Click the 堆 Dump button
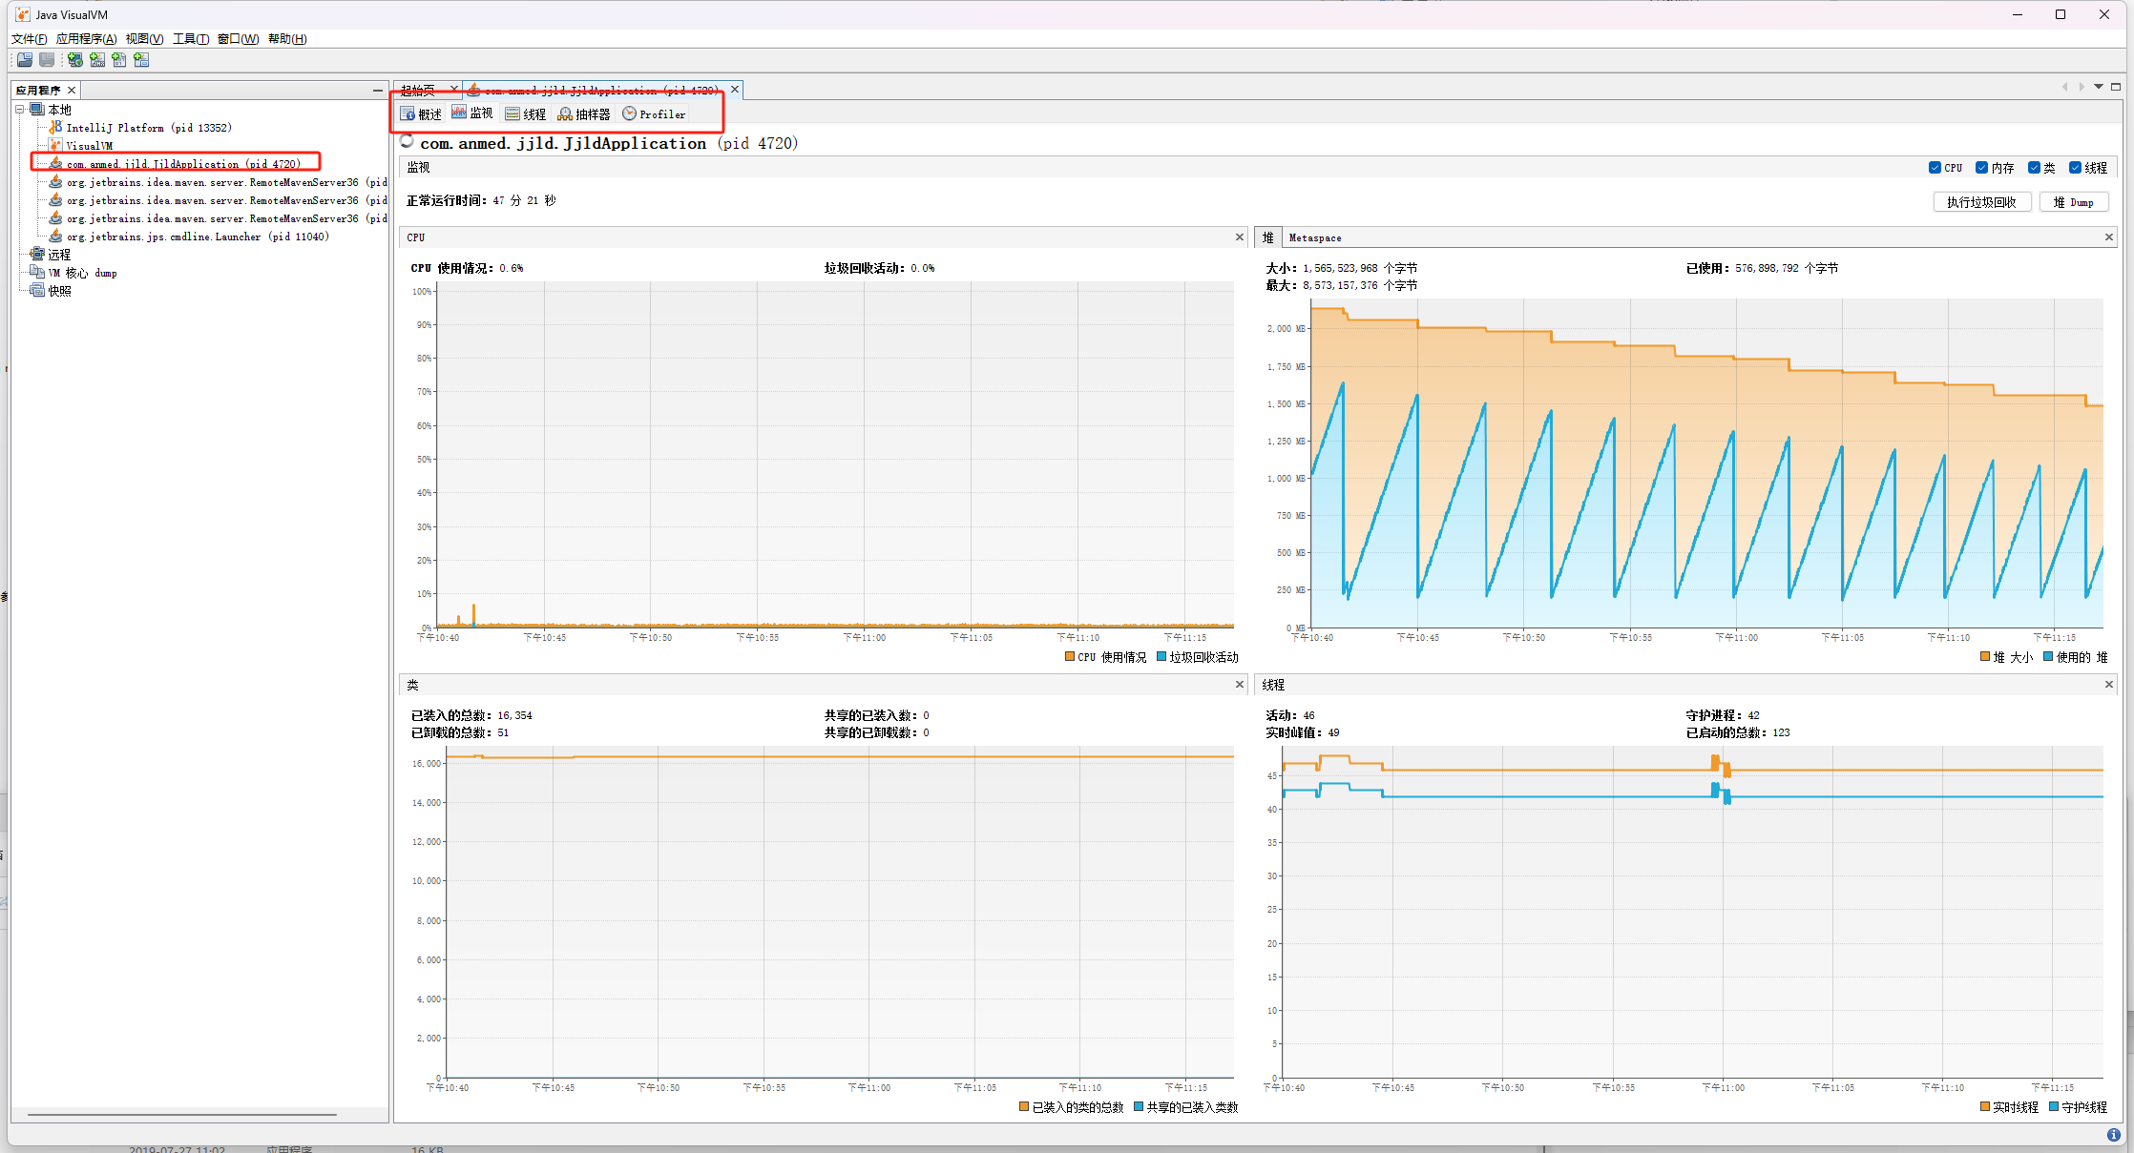The image size is (2134, 1153). click(x=2073, y=202)
